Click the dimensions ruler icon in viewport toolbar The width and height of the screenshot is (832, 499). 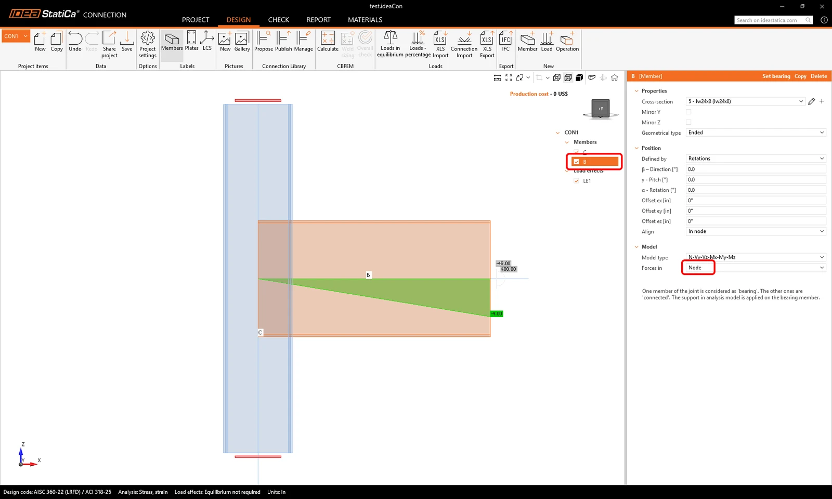click(497, 77)
